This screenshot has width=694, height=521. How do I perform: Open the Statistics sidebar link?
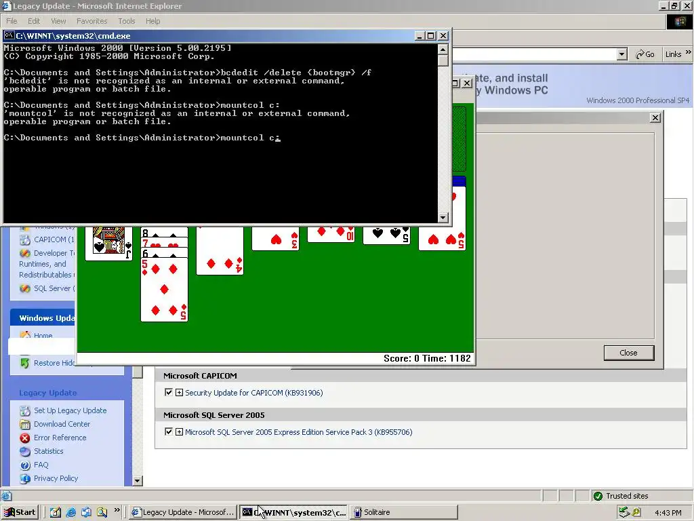coord(49,451)
